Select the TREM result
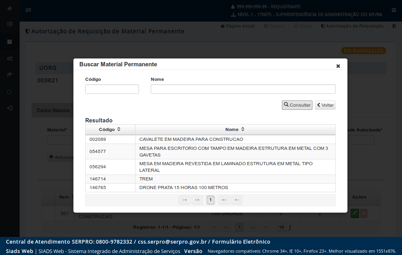Viewport: 402px width, 255px height. coord(146,179)
